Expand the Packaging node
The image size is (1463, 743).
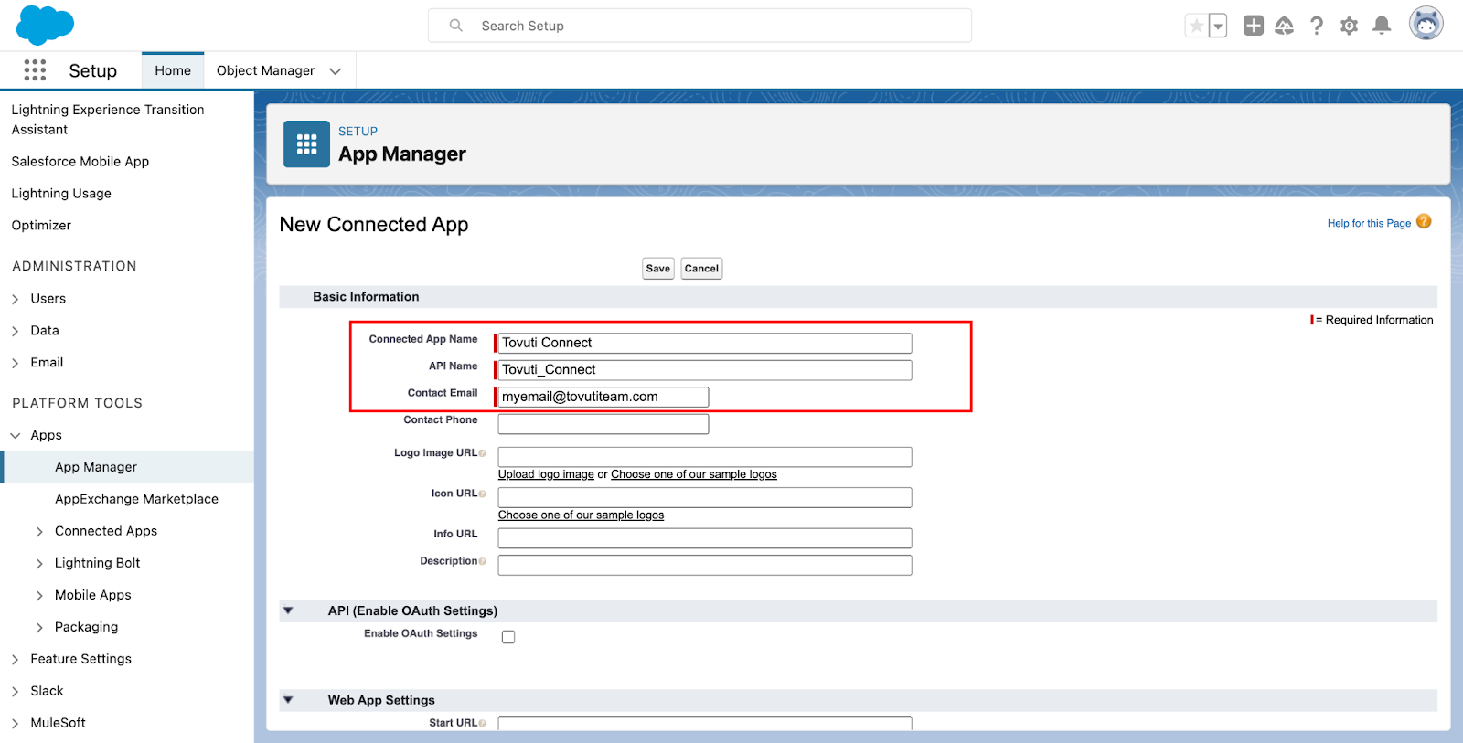(x=39, y=628)
